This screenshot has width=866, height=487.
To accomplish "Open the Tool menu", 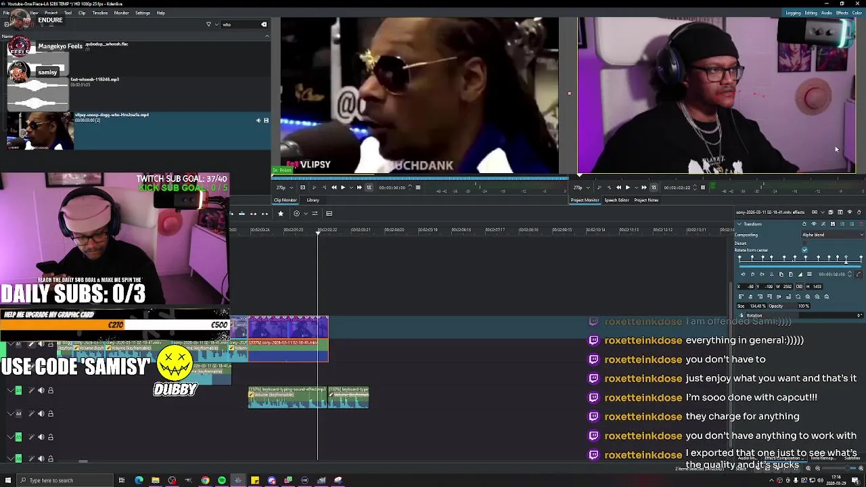I will pyautogui.click(x=68, y=13).
